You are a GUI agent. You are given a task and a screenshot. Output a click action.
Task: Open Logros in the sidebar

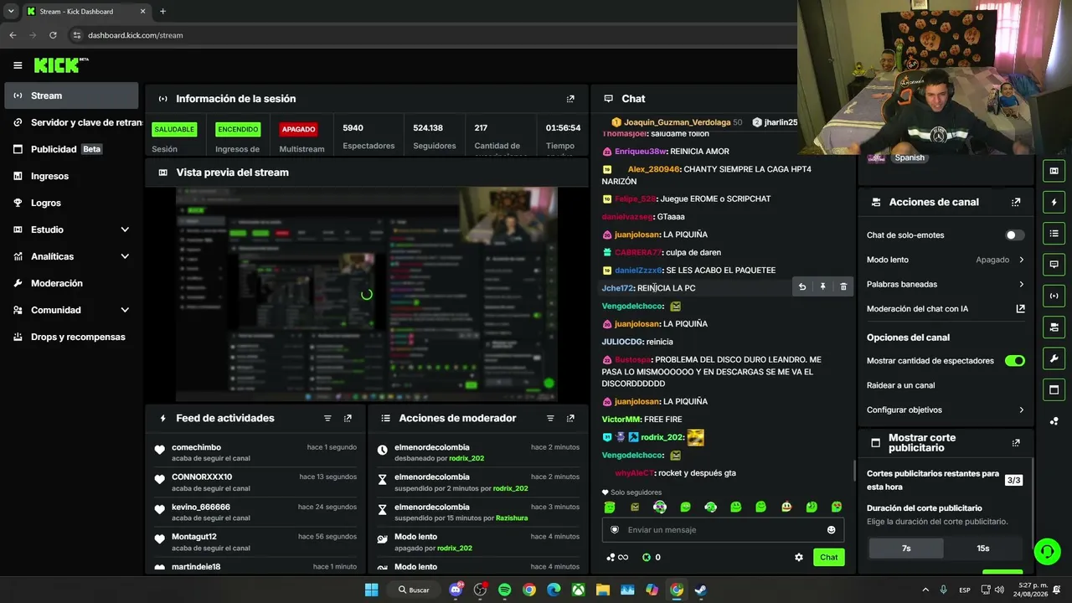click(x=71, y=203)
